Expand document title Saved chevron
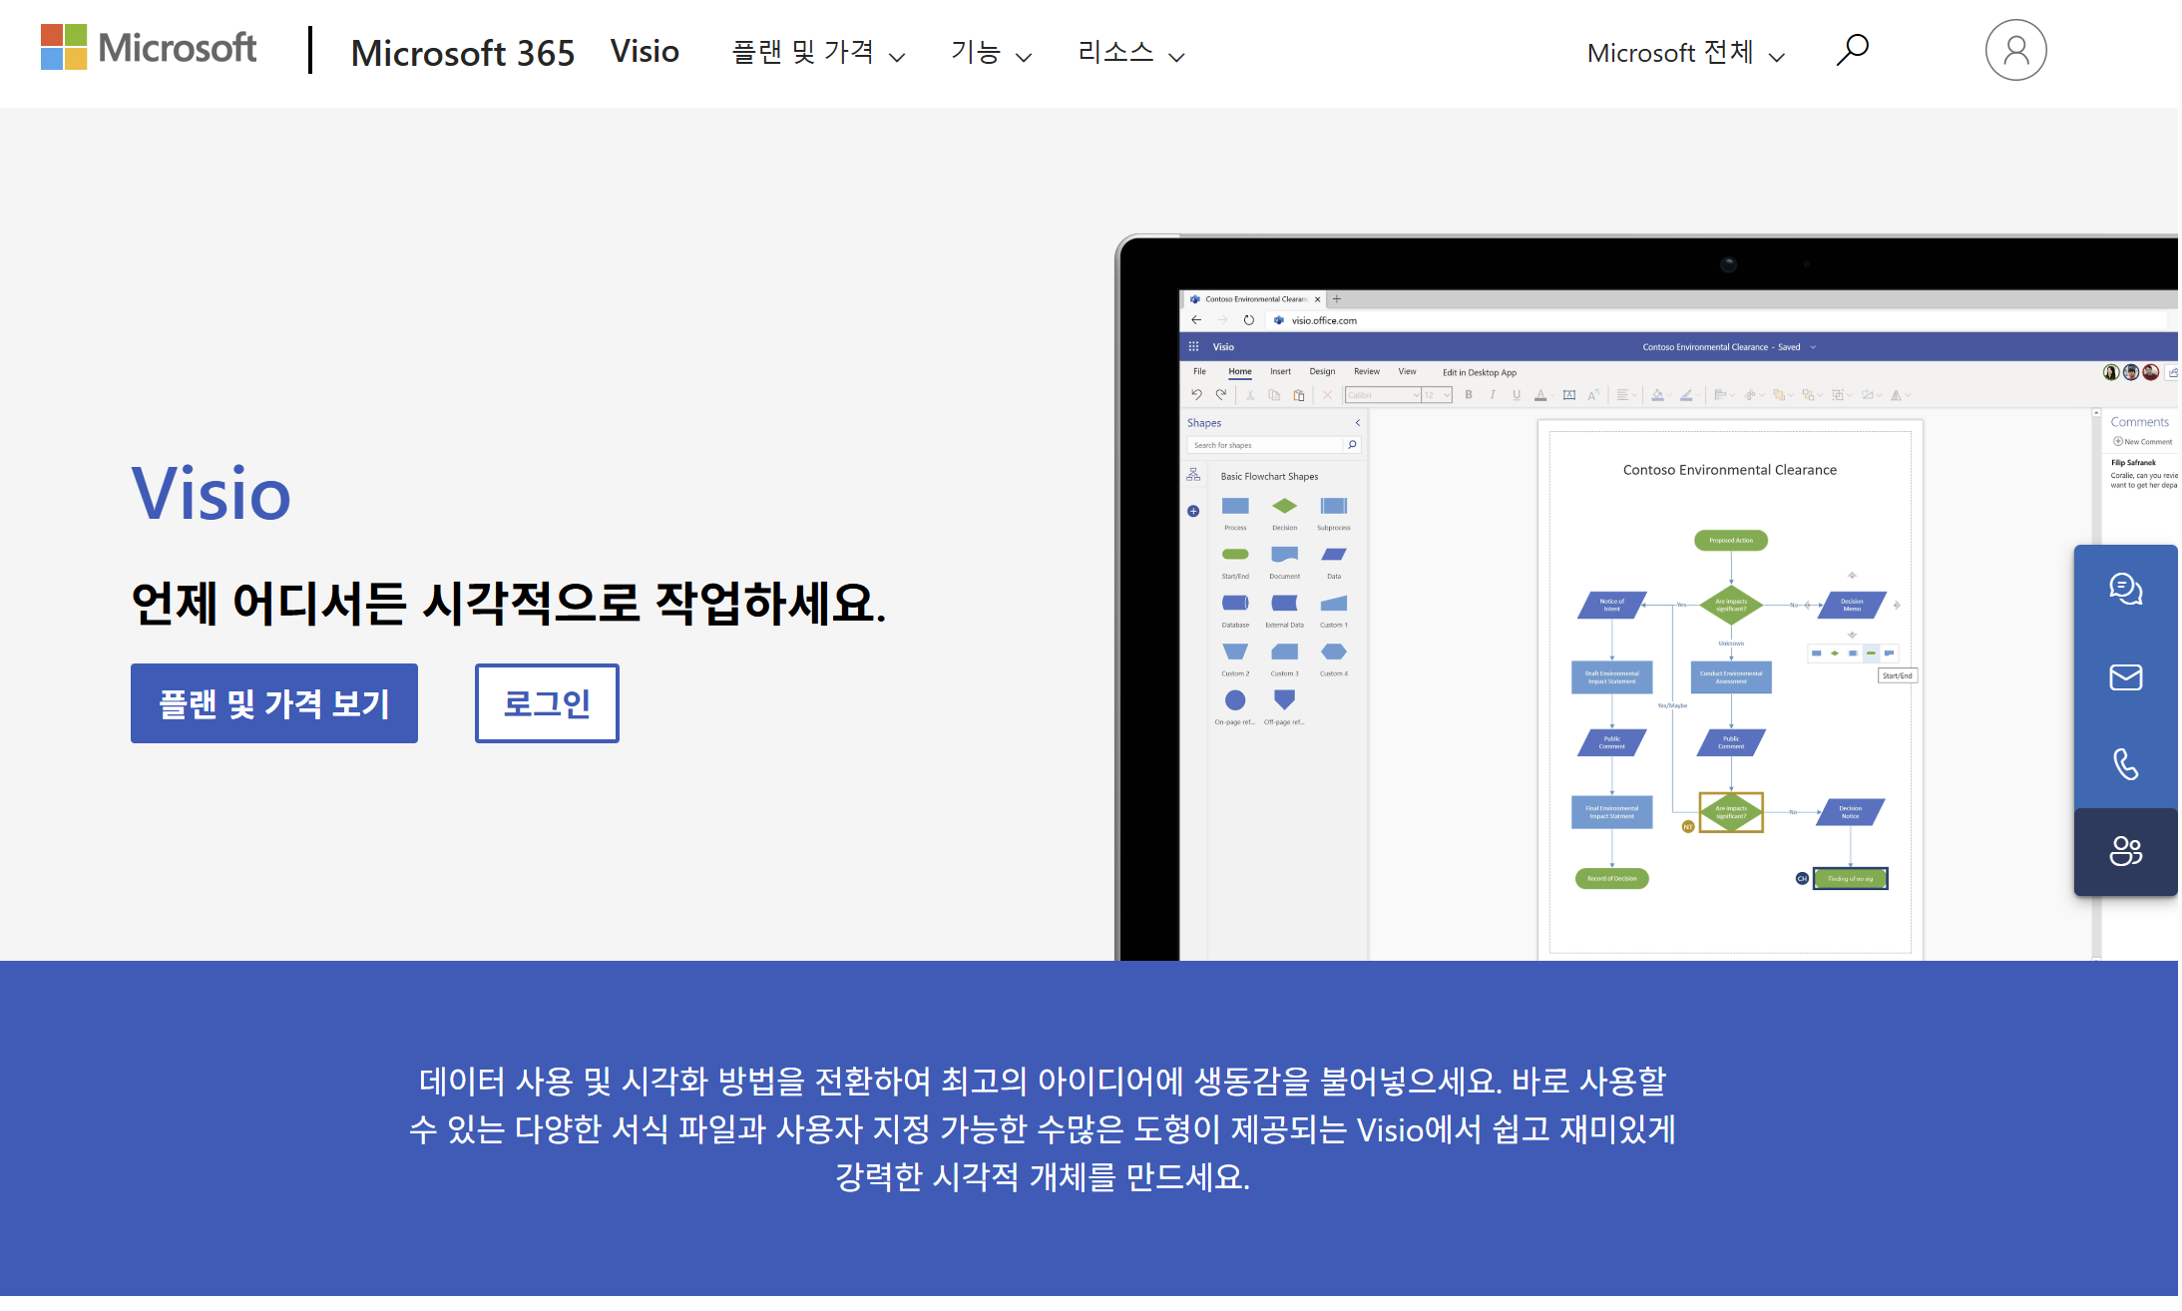The image size is (2182, 1311). (1813, 347)
